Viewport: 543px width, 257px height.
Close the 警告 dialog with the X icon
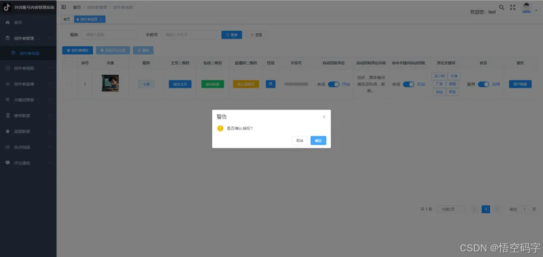tap(324, 117)
